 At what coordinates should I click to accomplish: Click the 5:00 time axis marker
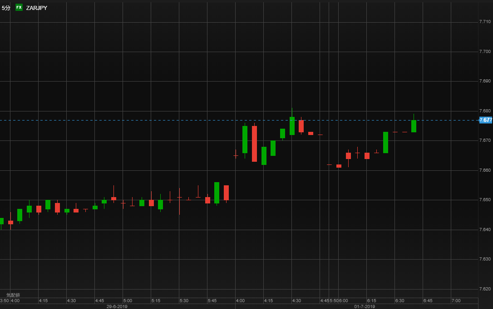[x=128, y=300]
